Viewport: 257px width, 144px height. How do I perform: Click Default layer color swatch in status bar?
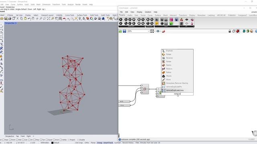52,143
